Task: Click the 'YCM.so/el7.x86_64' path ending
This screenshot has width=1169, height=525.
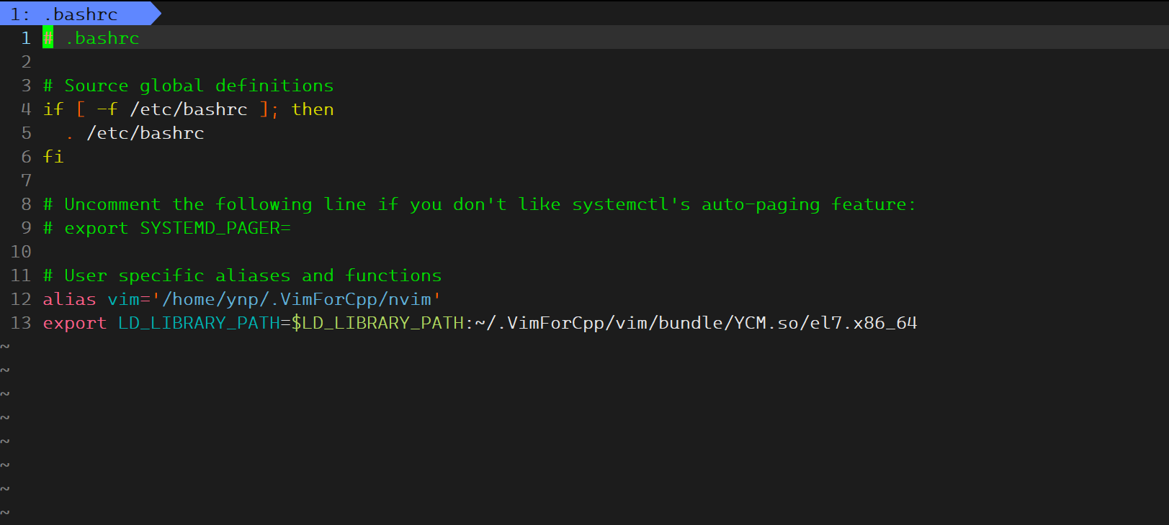Action: tap(825, 323)
